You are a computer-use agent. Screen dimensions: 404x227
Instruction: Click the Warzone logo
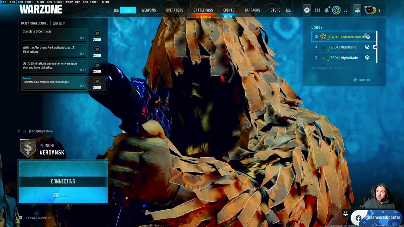41,9
